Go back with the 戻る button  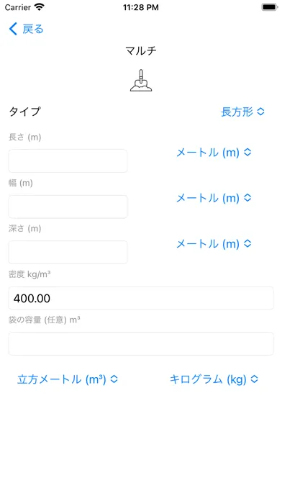pos(26,29)
